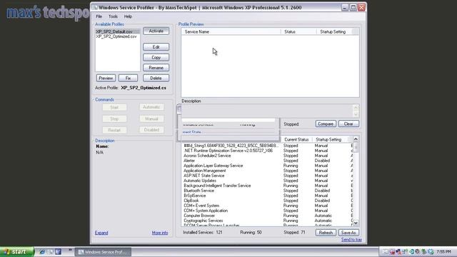Viewport: 457px width, 257px height.
Task: Select Background Intelligent Transfer Service
Action: [x=266, y=186]
